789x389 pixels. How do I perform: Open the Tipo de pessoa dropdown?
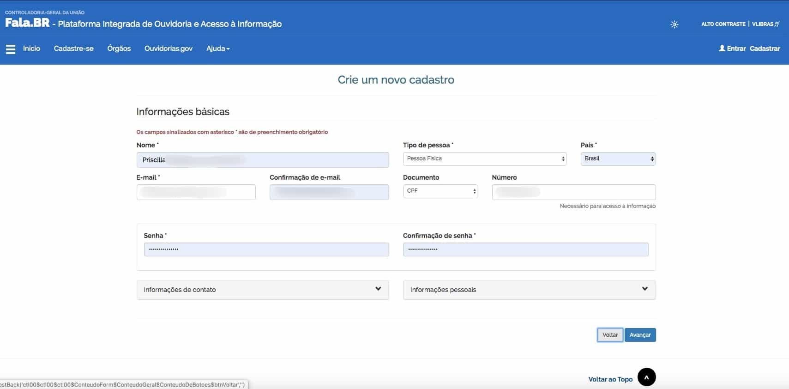(x=485, y=158)
